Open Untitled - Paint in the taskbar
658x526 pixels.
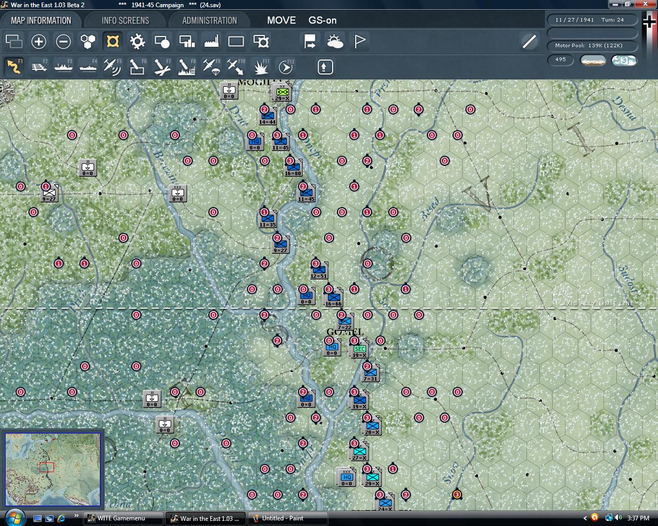click(288, 518)
